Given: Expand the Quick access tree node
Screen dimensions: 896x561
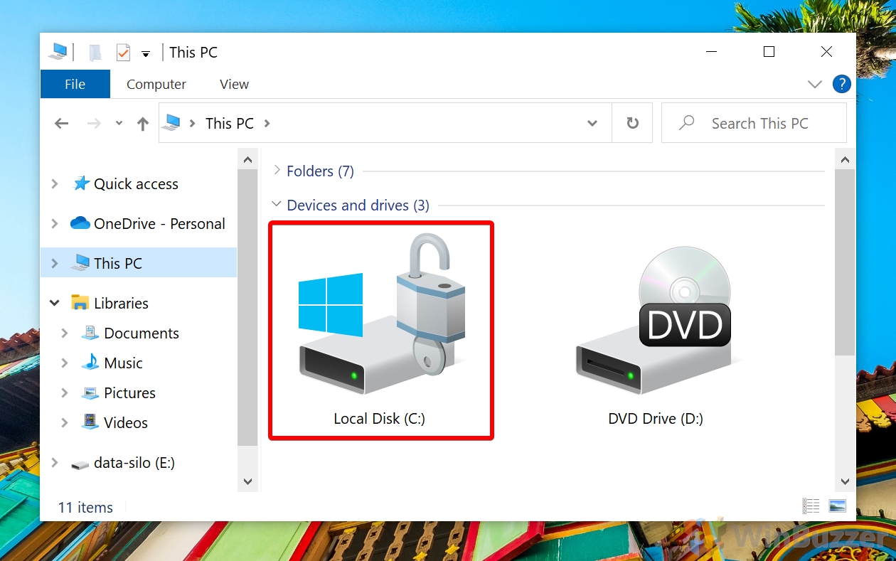Looking at the screenshot, I should pyautogui.click(x=55, y=184).
